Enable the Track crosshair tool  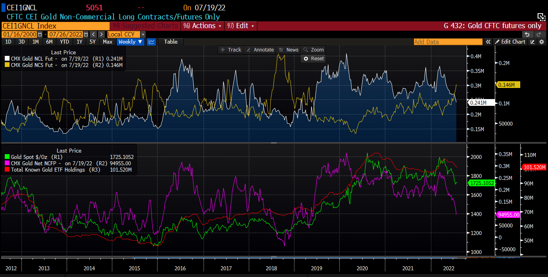pyautogui.click(x=231, y=50)
